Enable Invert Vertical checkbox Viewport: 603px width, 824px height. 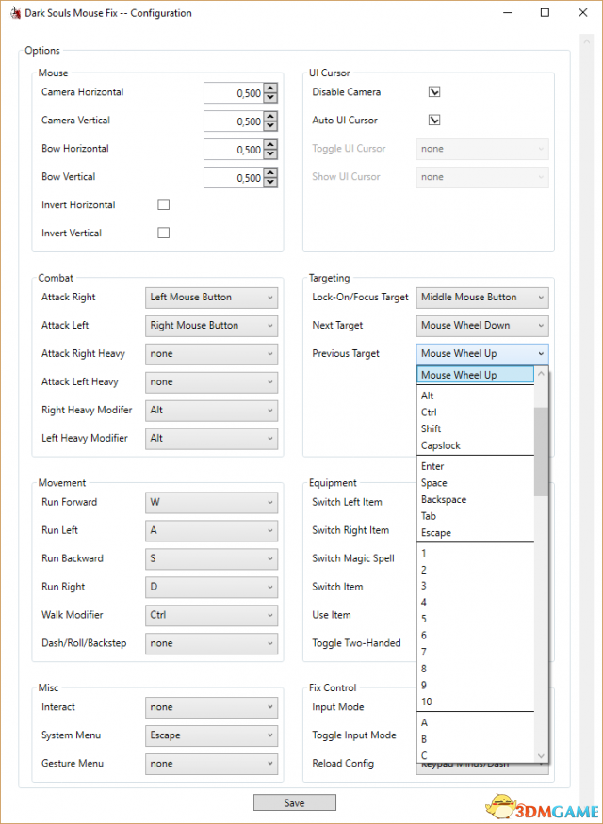pyautogui.click(x=163, y=233)
